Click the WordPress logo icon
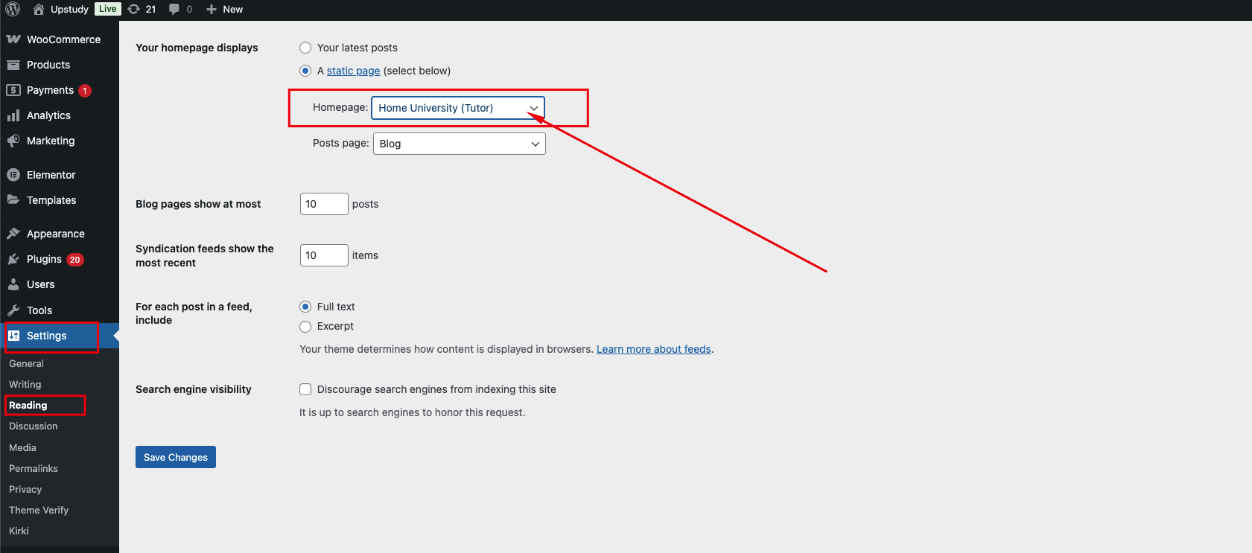Viewport: 1252px width, 553px height. click(13, 9)
